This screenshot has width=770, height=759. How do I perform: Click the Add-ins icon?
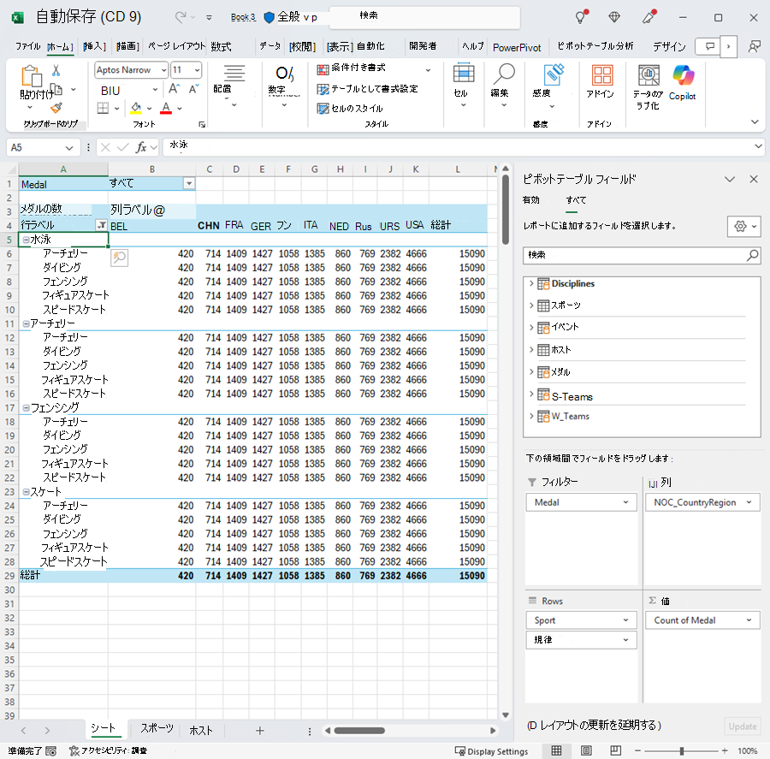click(x=602, y=75)
